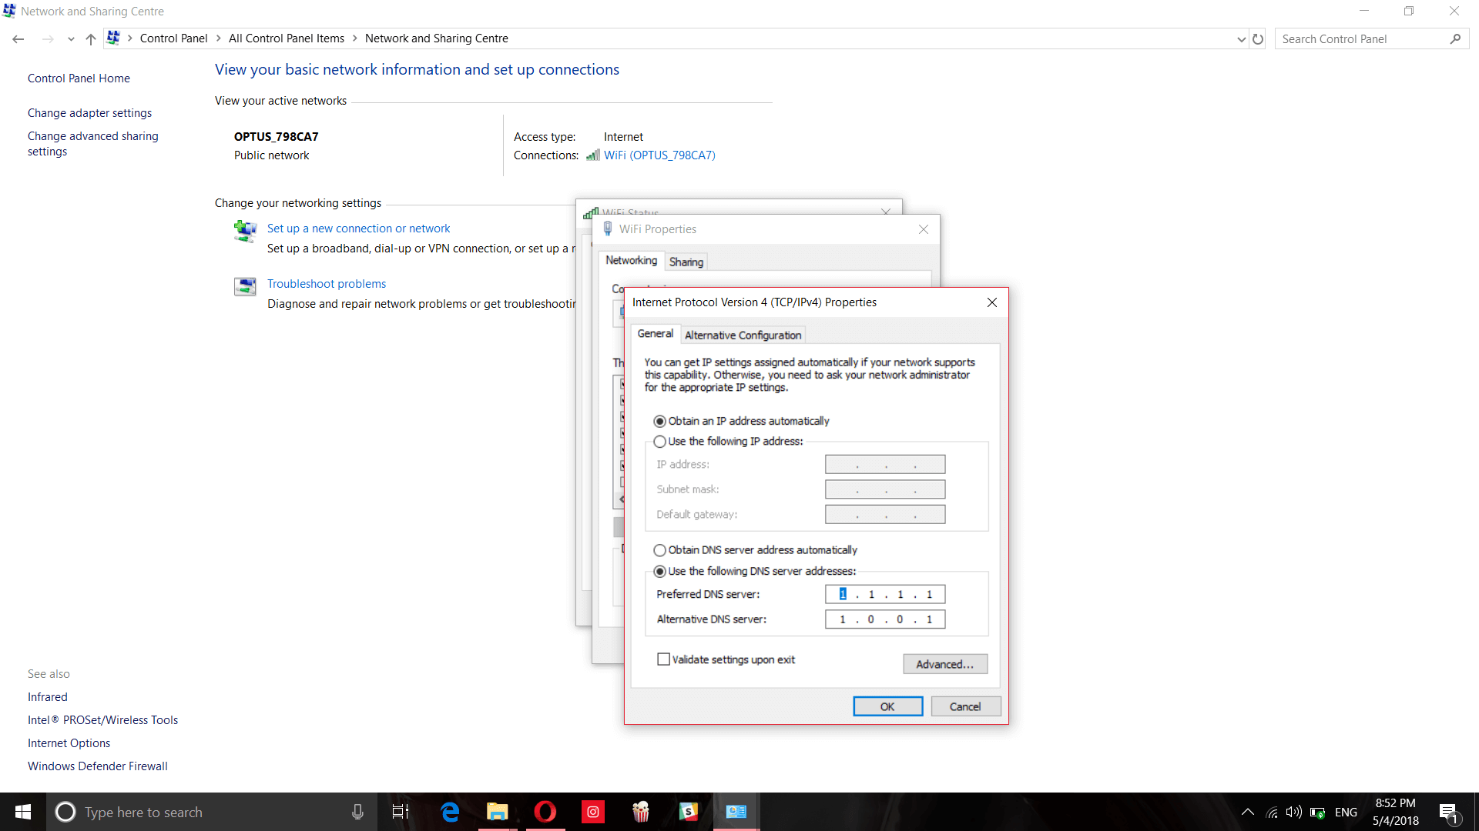Click the refresh icon beside address bar
Viewport: 1479px width, 831px height.
(x=1258, y=39)
